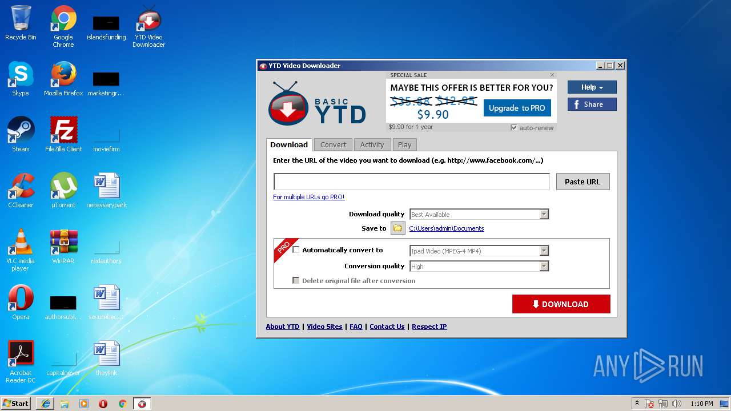The height and width of the screenshot is (411, 731).
Task: Launch Google Chrome from the desktop
Action: pyautogui.click(x=63, y=26)
